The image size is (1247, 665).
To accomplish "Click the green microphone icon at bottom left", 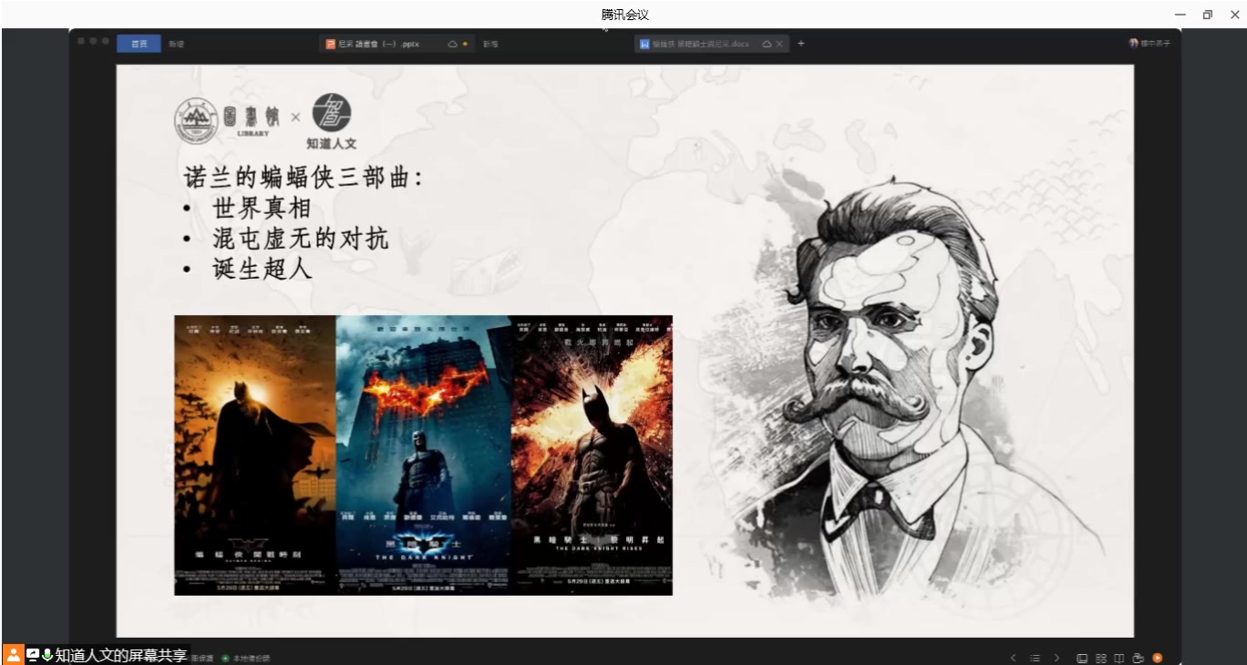I will click(x=47, y=654).
